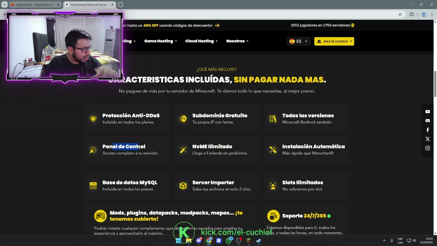Click the arrow after the discount codes banner
437x246 pixels.
[x=217, y=25]
